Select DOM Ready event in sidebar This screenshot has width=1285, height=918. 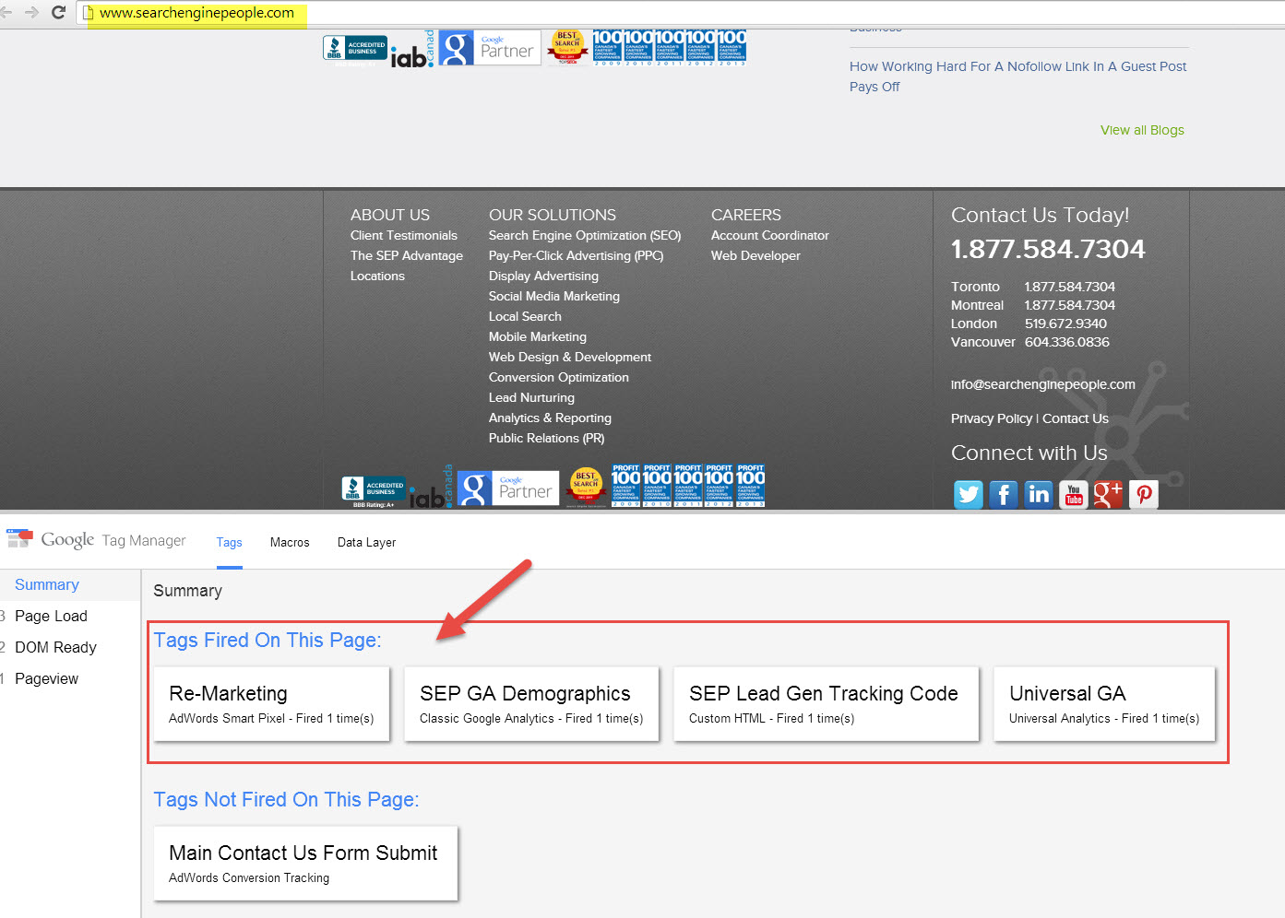(x=55, y=648)
